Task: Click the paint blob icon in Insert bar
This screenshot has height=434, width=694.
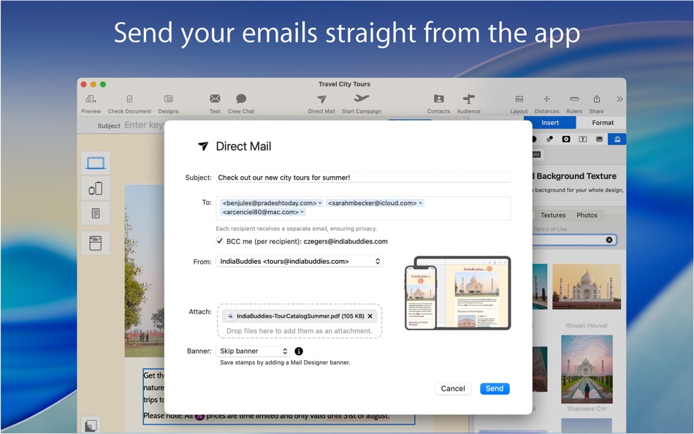Action: 549,139
